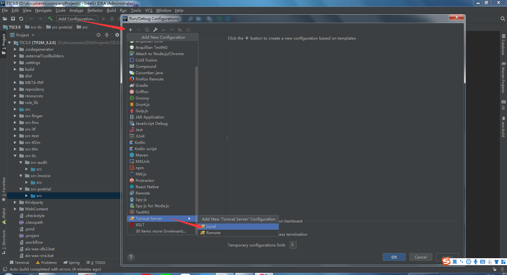Open the Navigate menu

pos(43,10)
